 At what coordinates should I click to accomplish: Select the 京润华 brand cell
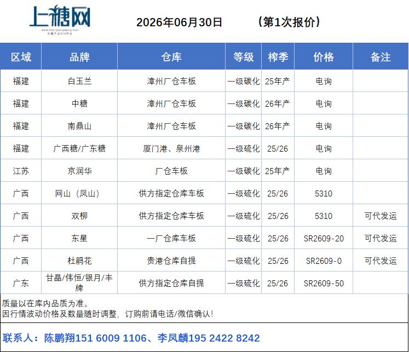[x=79, y=171]
